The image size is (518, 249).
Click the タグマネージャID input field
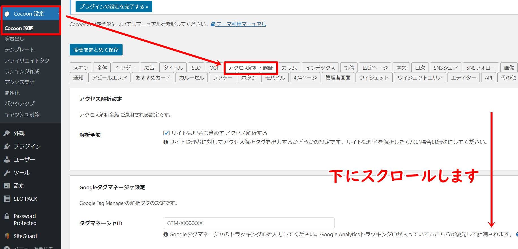pos(249,223)
